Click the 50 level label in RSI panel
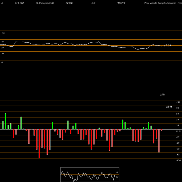Viewport: 182px width, 182px height. coord(3,48)
